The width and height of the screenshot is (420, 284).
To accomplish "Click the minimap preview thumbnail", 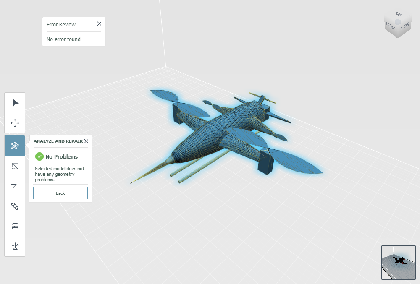I will (x=398, y=262).
